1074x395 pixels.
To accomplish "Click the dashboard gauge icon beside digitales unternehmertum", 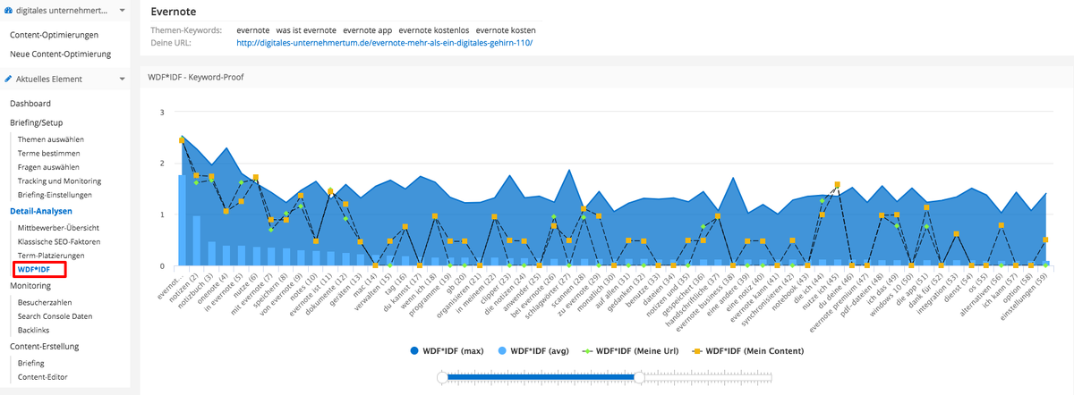I will click(x=9, y=11).
